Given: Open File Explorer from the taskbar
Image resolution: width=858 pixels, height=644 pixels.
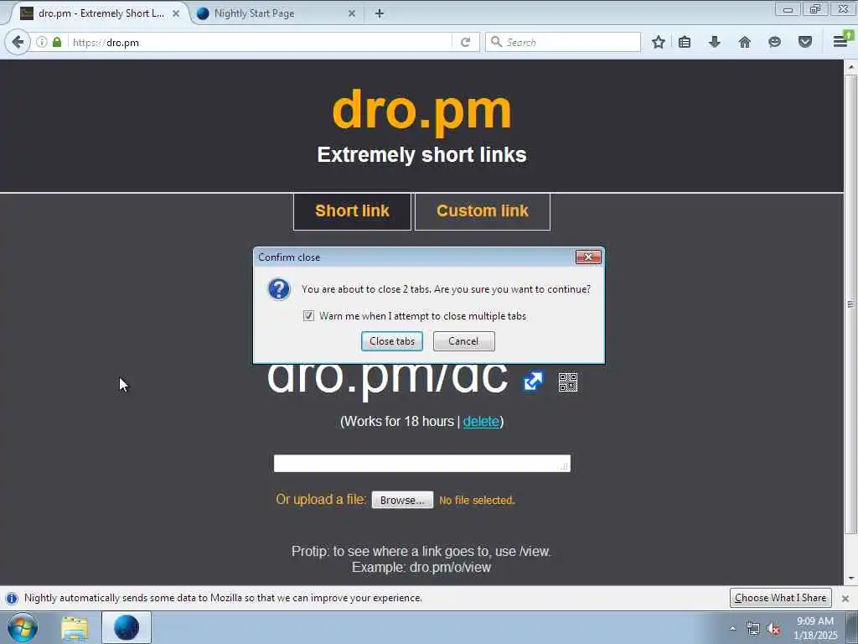Looking at the screenshot, I should (75, 627).
